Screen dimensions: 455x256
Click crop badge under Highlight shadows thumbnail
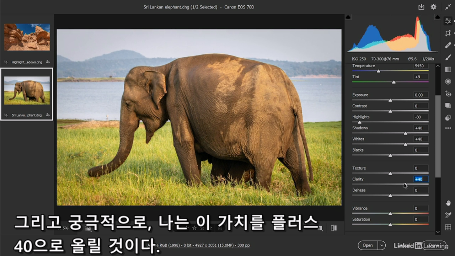6,62
